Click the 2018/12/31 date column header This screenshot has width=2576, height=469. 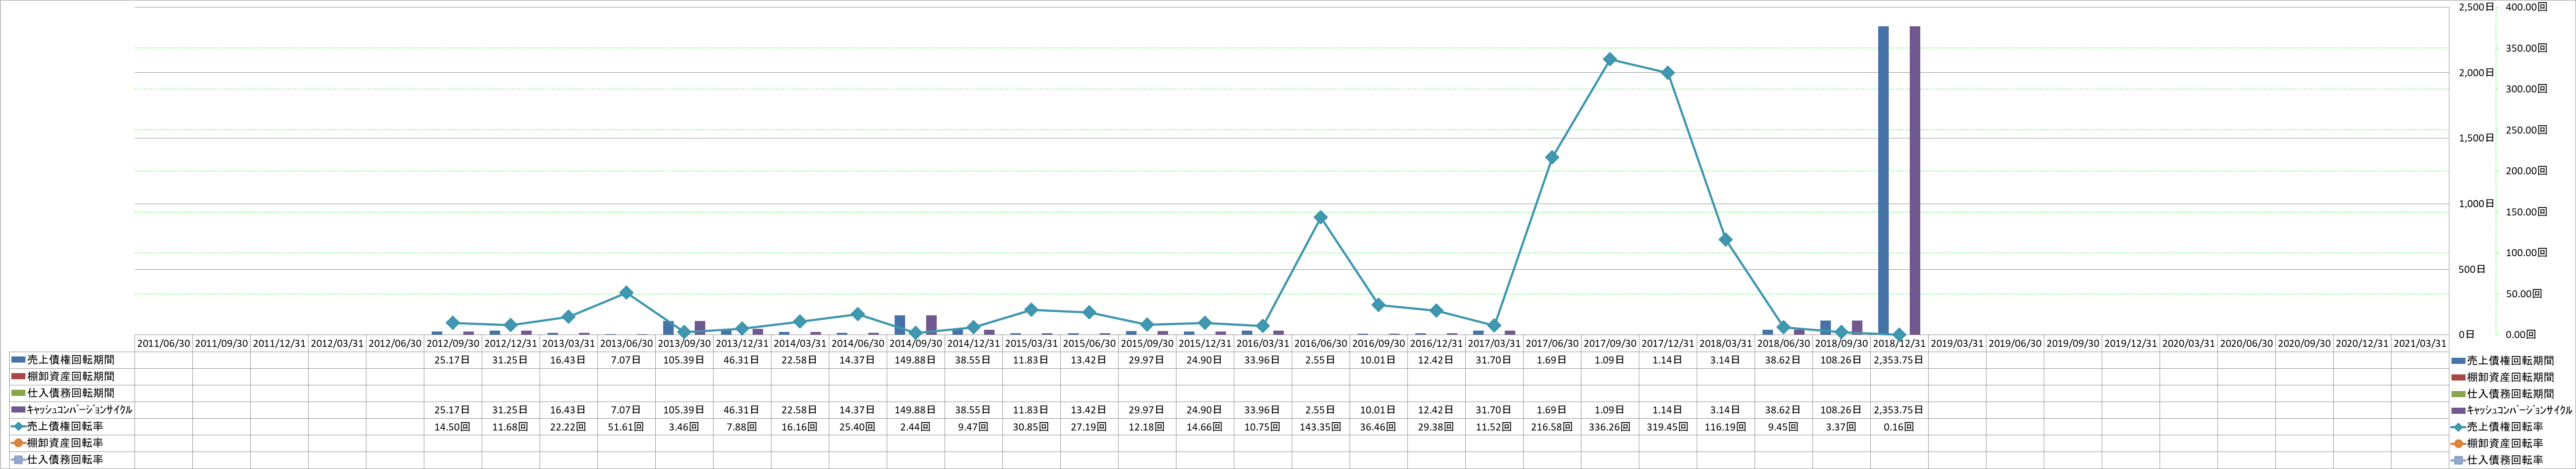coord(1899,343)
